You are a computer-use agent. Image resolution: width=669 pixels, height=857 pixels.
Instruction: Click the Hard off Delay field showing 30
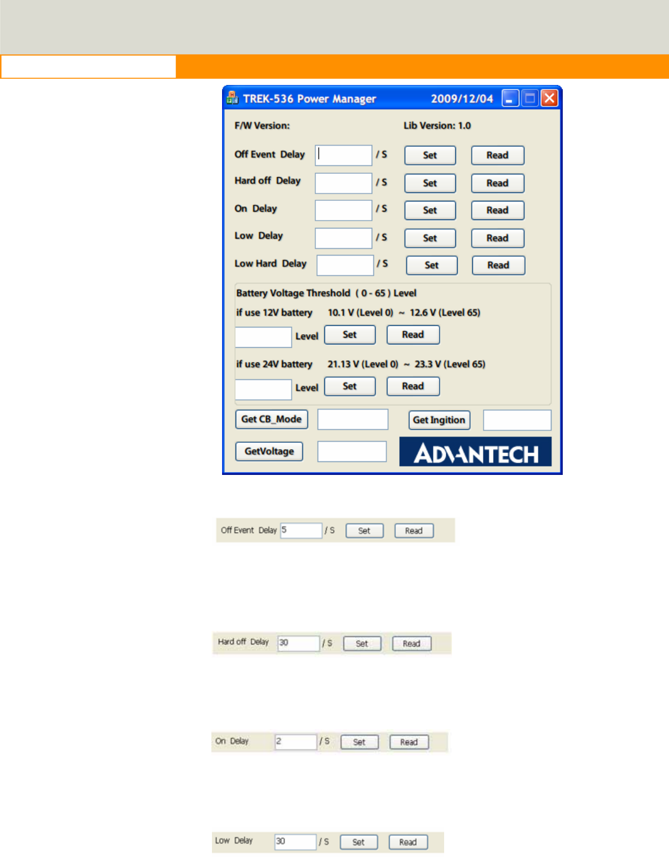299,643
